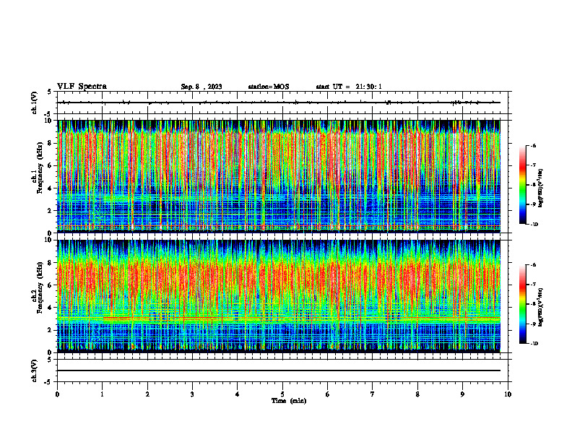Click the "-8" tick on the ch.2 colorbar
Image resolution: width=572 pixels, height=442 pixels.
(x=533, y=304)
